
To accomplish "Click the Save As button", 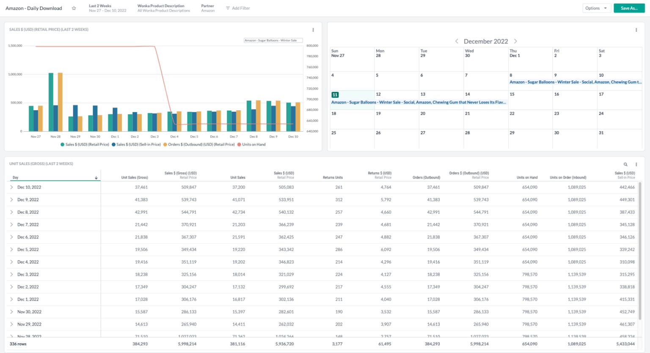I will pyautogui.click(x=629, y=8).
